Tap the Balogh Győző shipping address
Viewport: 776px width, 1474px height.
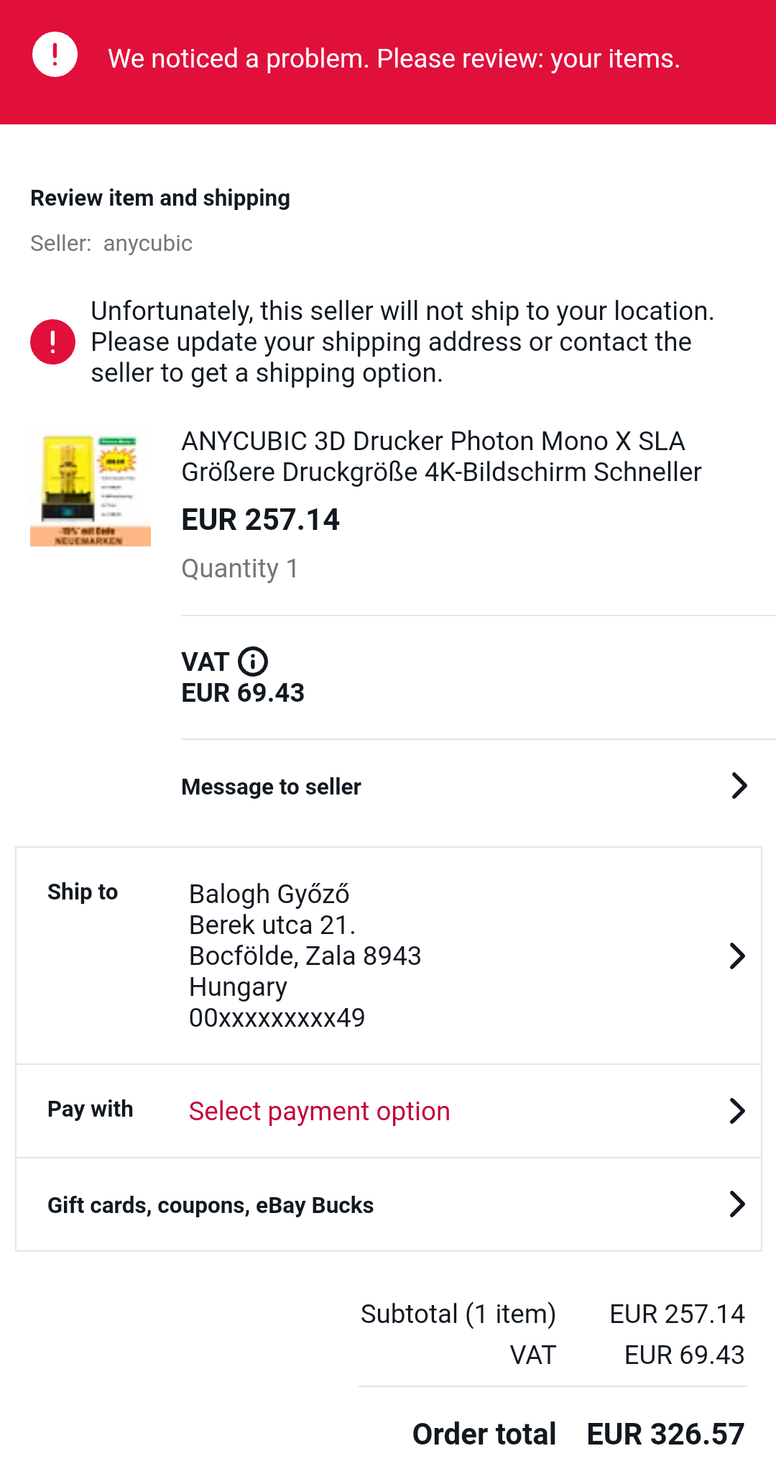coord(305,956)
